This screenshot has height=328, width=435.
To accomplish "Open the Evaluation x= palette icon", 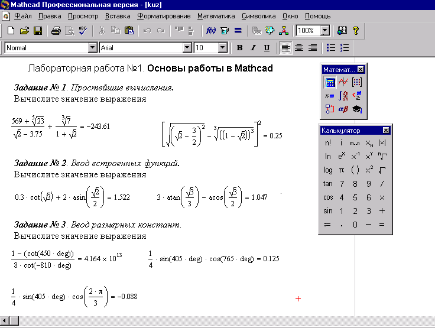I will 330,96.
